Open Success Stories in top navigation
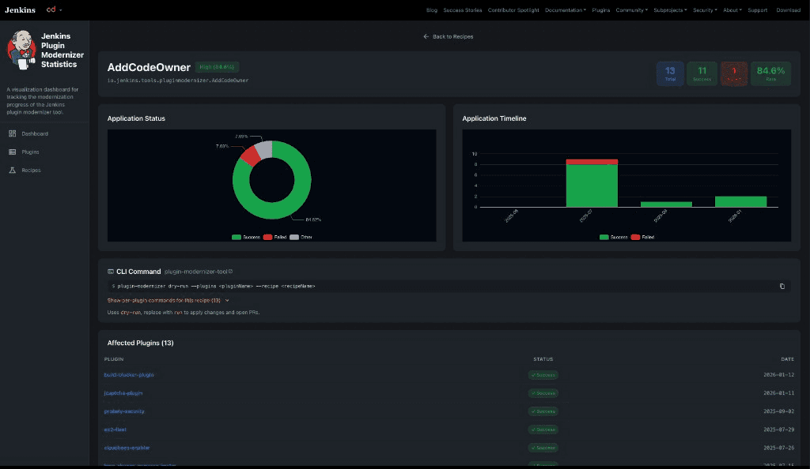Viewport: 810px width, 469px height. coord(462,9)
